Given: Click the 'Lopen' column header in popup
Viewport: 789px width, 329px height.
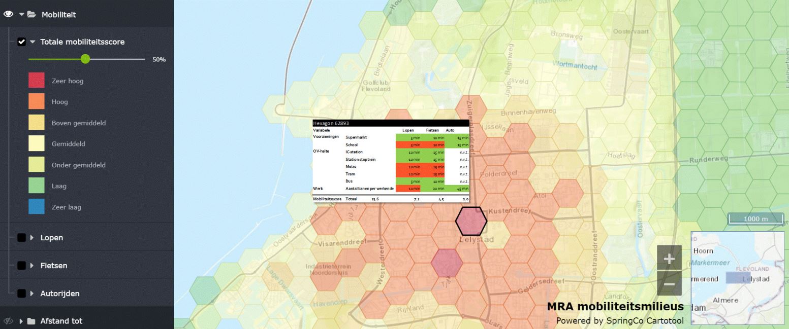Looking at the screenshot, I should (x=408, y=130).
